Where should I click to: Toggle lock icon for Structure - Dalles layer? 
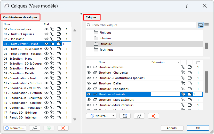184,83
